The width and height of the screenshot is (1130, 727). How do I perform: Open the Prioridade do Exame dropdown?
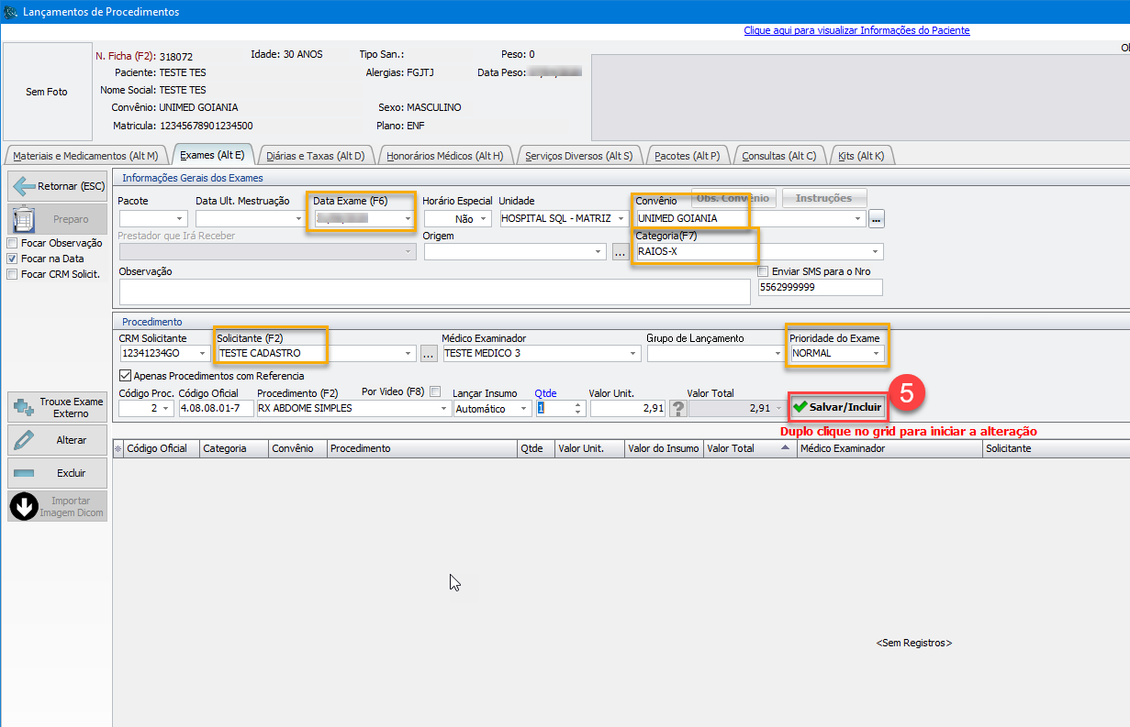tap(876, 353)
